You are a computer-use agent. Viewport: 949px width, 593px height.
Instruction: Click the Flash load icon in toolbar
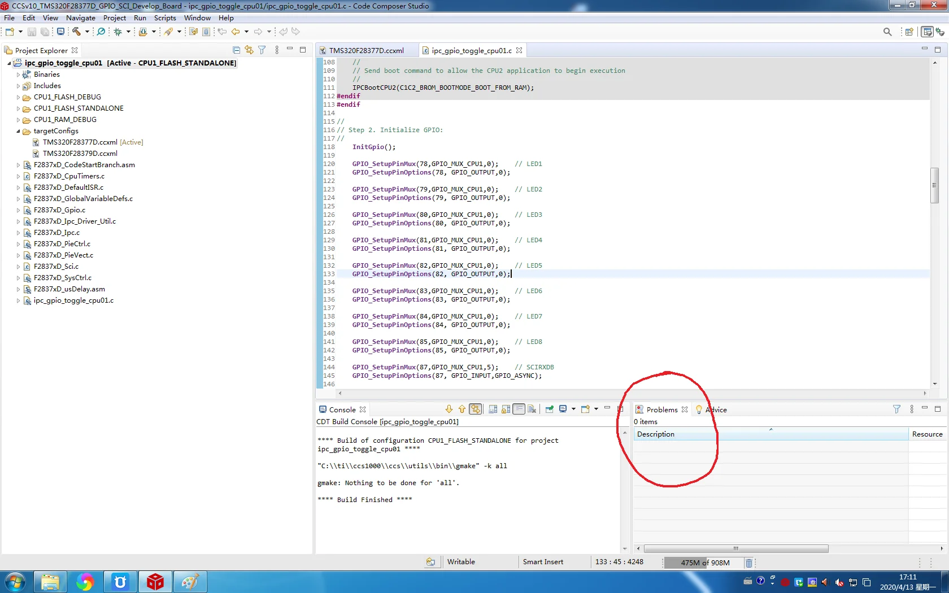[x=143, y=32]
